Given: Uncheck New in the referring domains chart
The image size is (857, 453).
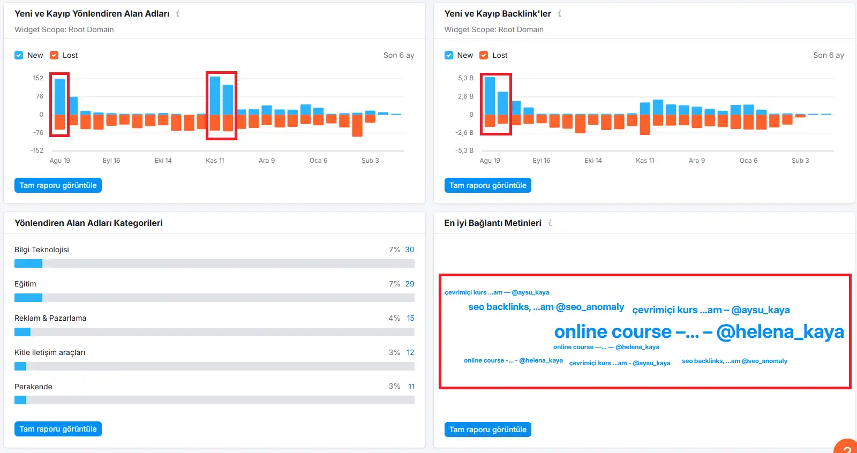Looking at the screenshot, I should 19,55.
